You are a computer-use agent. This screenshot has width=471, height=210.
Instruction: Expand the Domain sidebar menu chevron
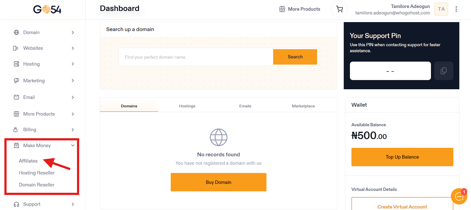coord(73,32)
